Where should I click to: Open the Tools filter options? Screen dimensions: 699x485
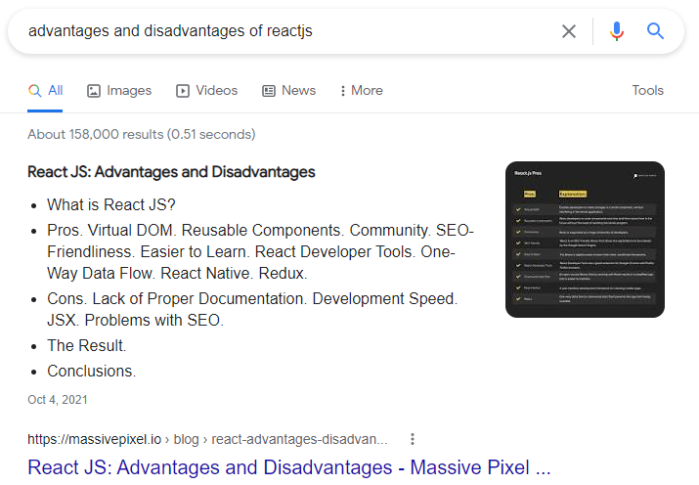click(x=648, y=91)
